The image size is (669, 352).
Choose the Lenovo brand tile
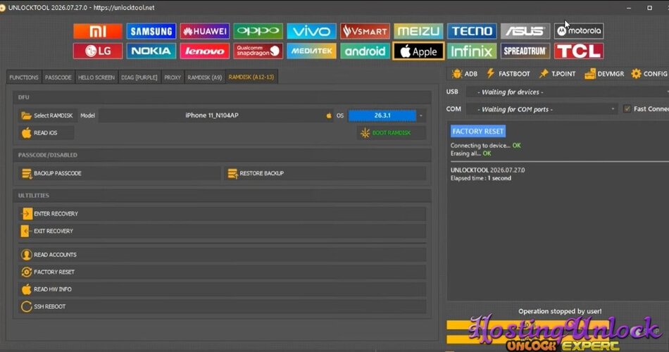(x=204, y=51)
